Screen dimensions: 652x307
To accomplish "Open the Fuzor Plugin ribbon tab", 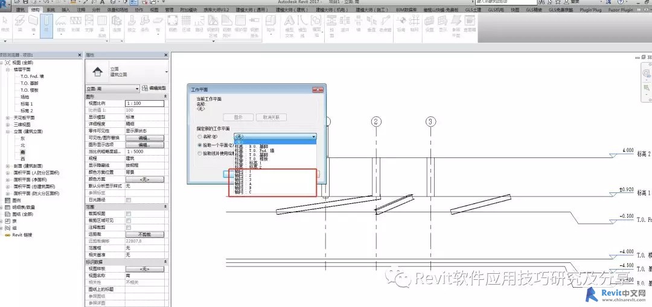I will point(621,9).
